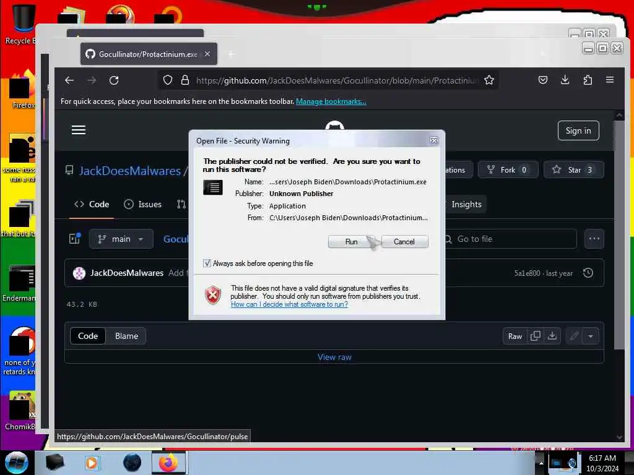Select the Code view toggle
The width and height of the screenshot is (634, 475).
(x=88, y=336)
